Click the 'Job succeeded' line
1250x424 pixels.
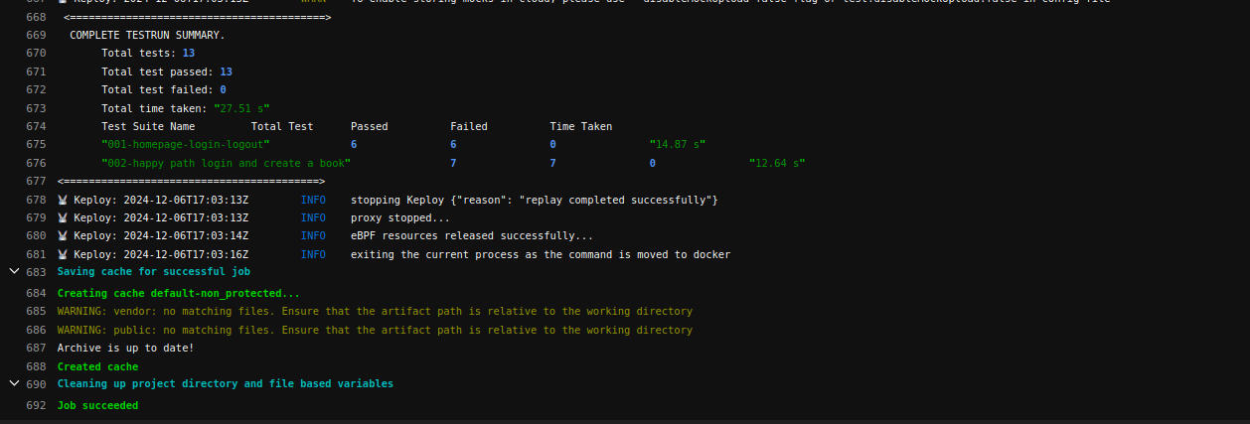(x=98, y=406)
